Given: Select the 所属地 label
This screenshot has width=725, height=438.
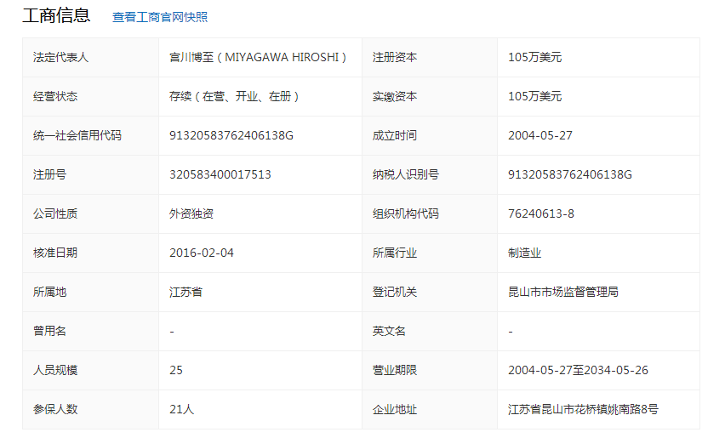Looking at the screenshot, I should [49, 292].
